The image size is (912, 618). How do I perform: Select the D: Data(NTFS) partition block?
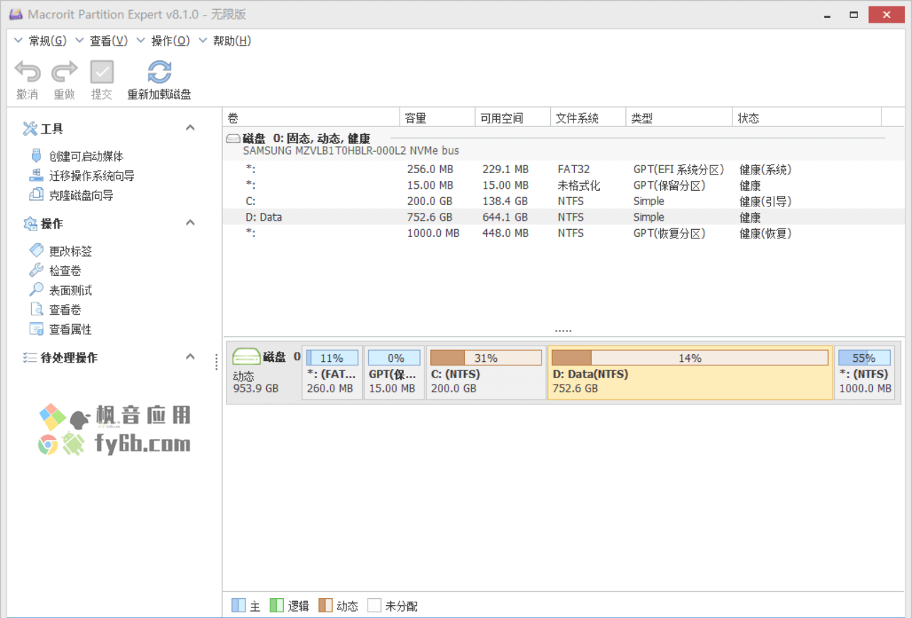click(x=690, y=373)
